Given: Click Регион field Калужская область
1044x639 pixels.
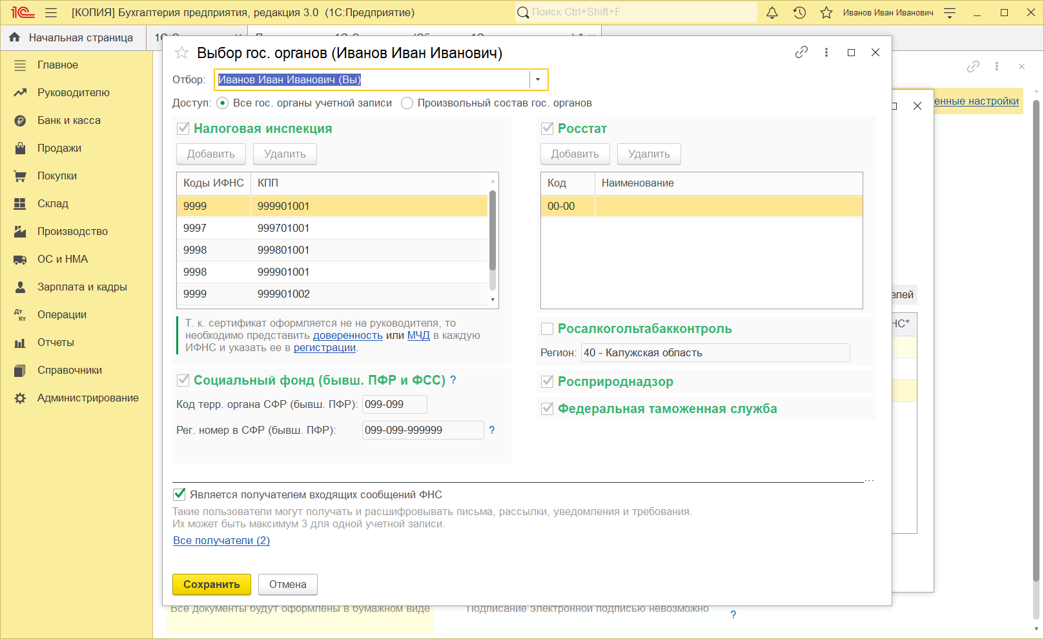Looking at the screenshot, I should (715, 353).
